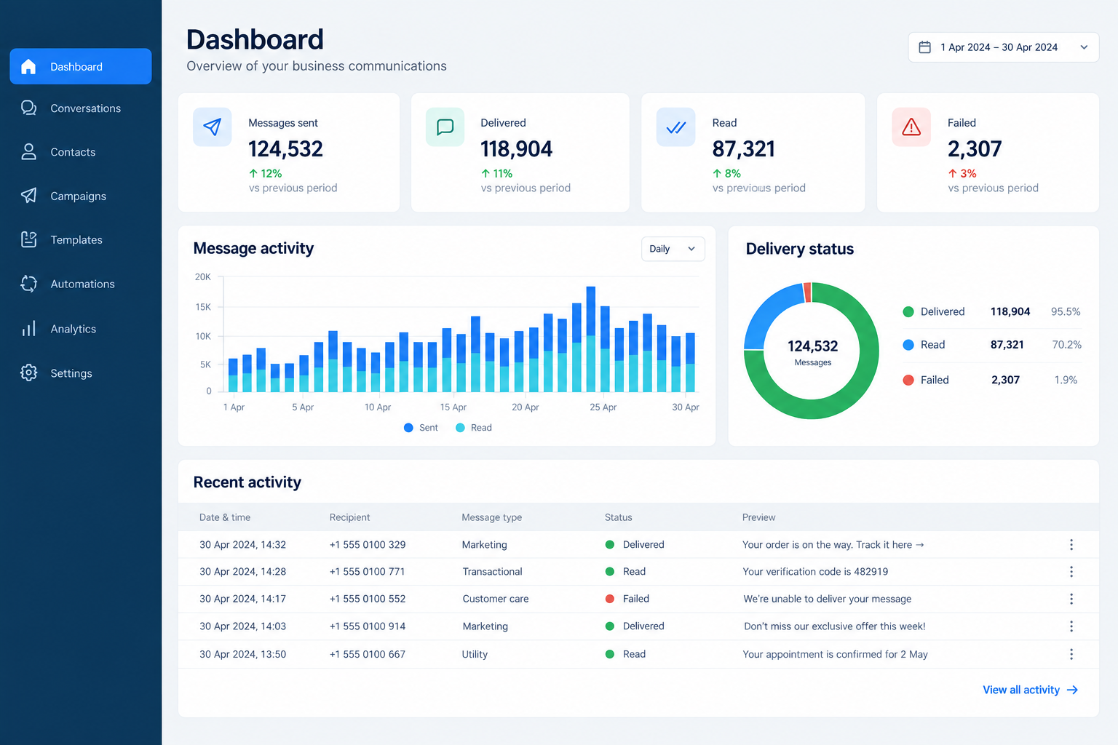Open row menu for the Utility message row

(x=1071, y=654)
